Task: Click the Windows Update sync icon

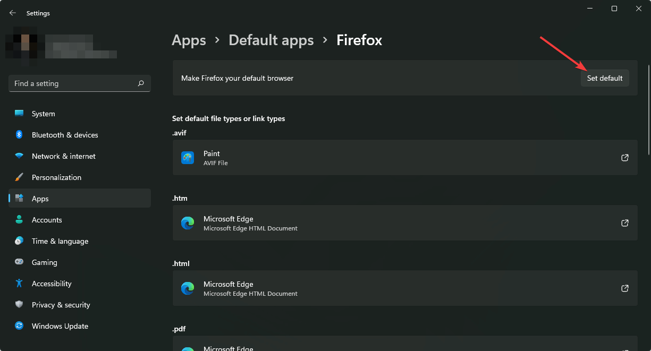Action: [x=19, y=326]
